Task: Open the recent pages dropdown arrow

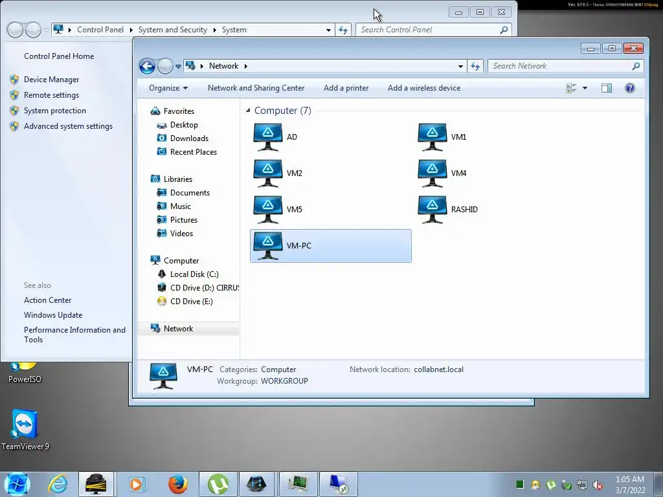Action: pos(179,67)
